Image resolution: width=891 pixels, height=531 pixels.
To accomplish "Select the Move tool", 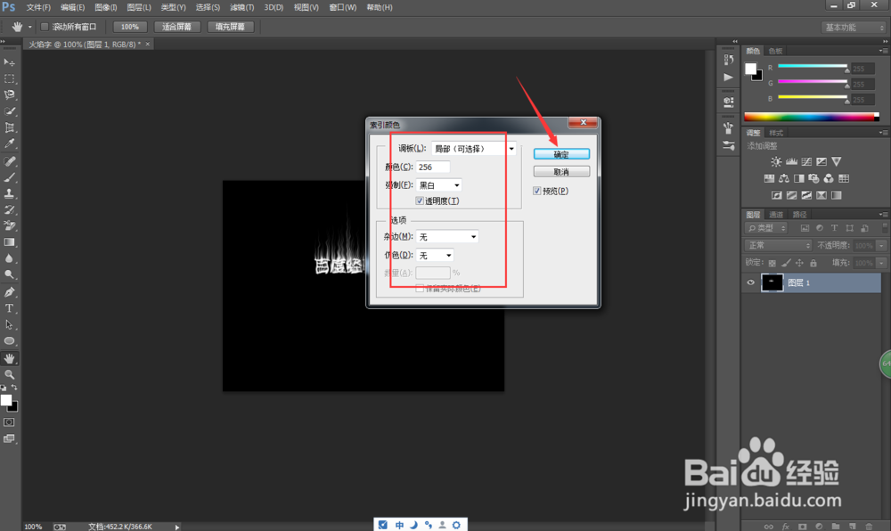I will pos(10,61).
